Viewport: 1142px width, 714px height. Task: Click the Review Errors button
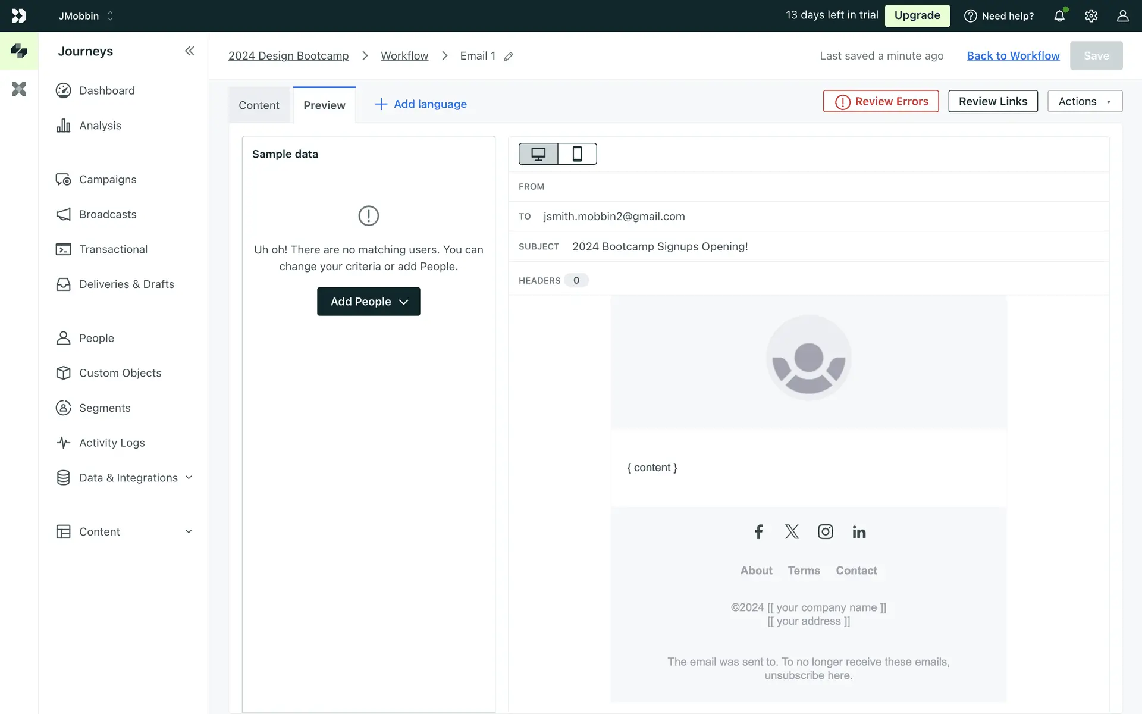pyautogui.click(x=881, y=101)
